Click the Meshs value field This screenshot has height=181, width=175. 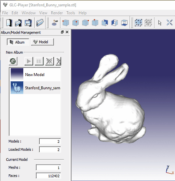(48, 167)
